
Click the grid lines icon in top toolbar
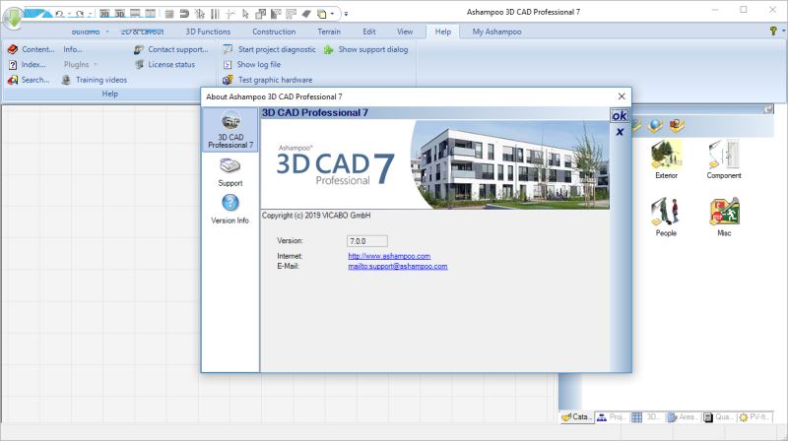[169, 14]
